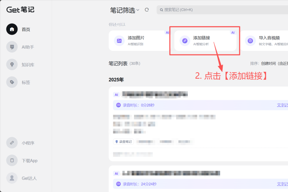Screen dimensions: 288x192
Task: Click AI badge on first note
Action: (x=116, y=95)
